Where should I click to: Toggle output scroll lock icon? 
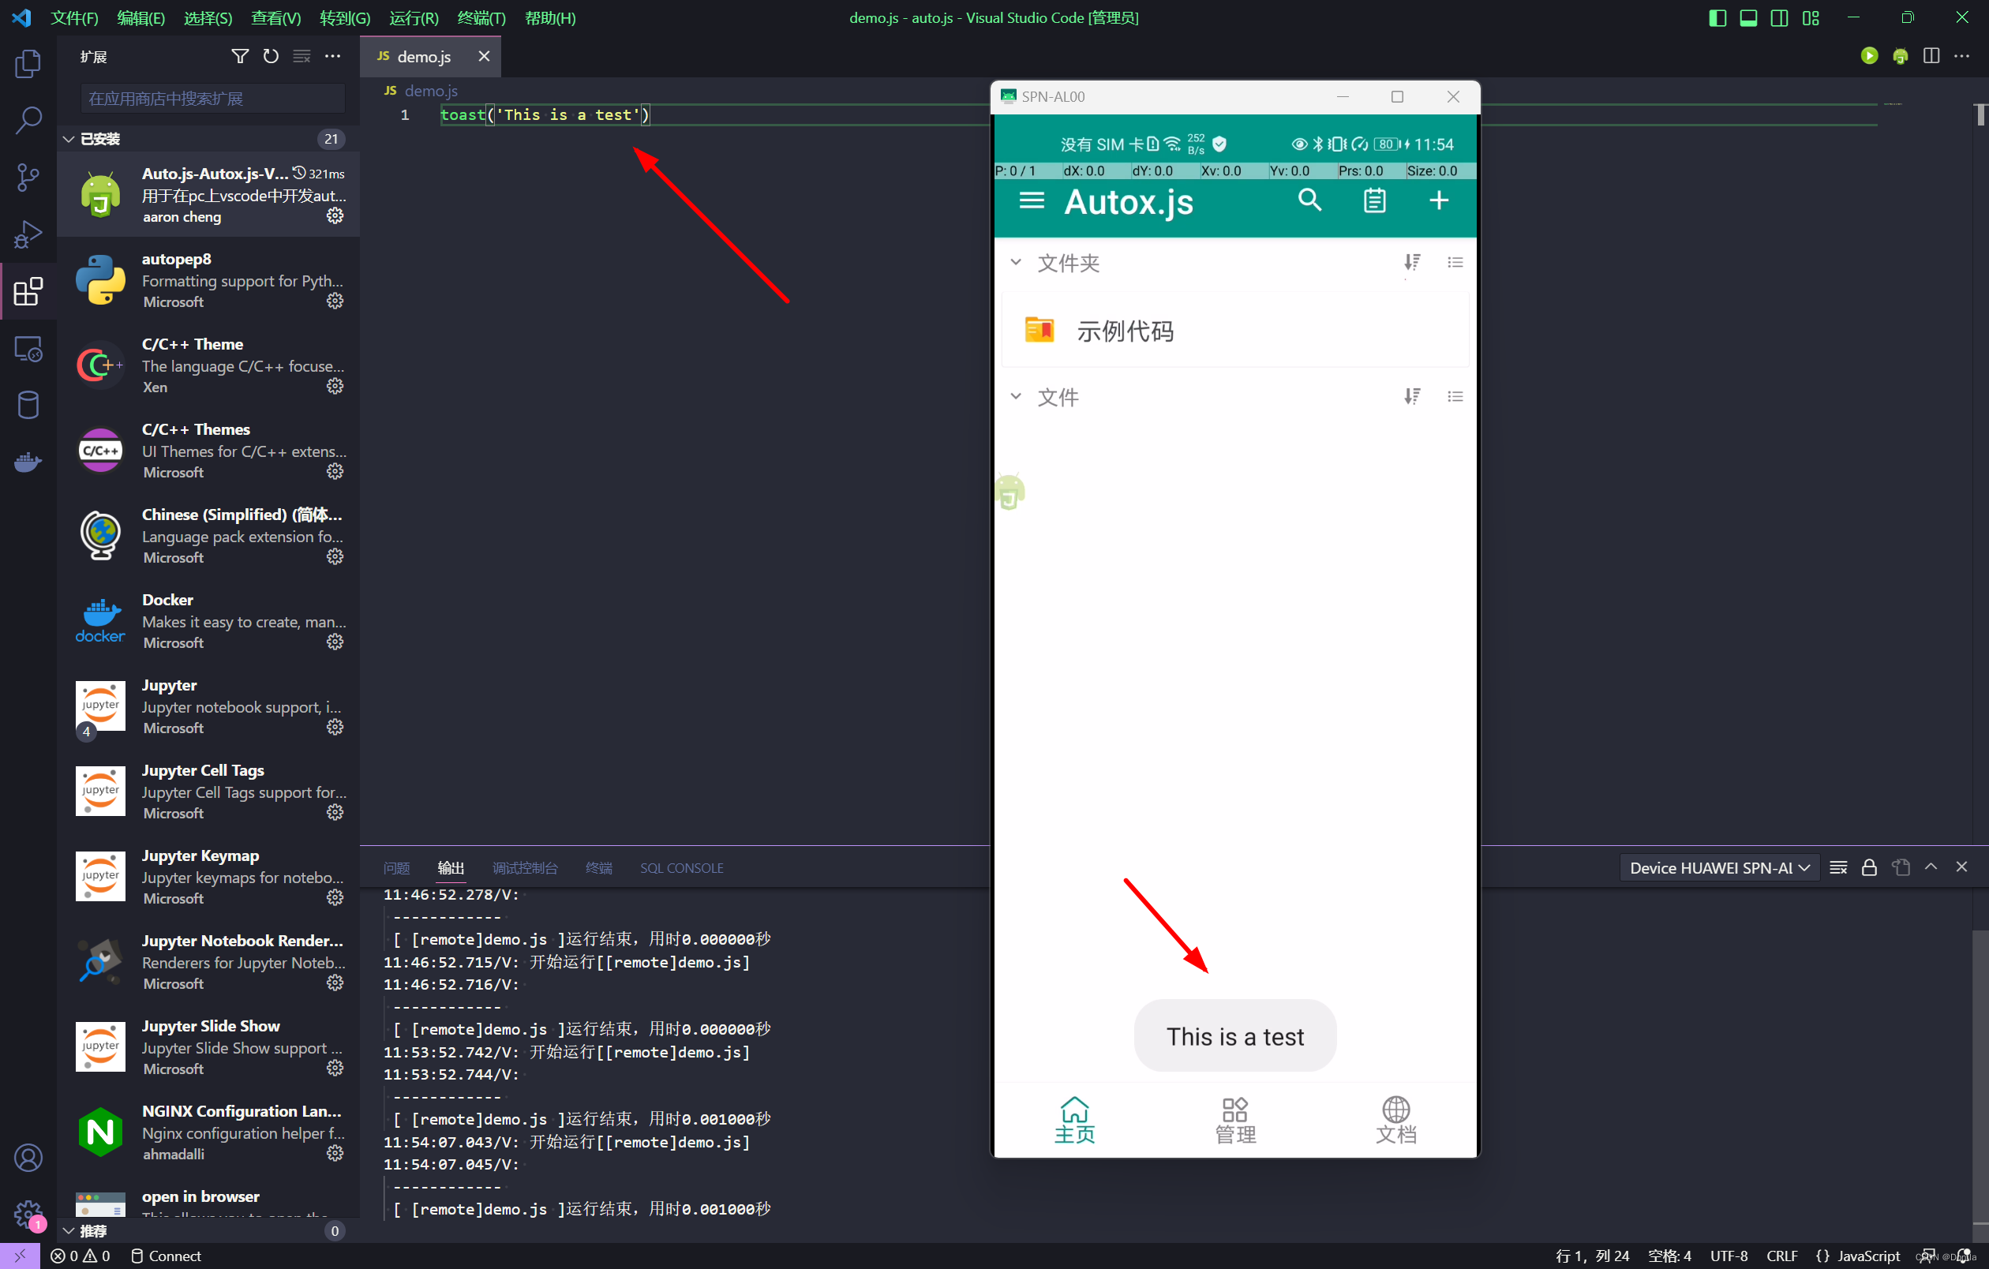1869,867
